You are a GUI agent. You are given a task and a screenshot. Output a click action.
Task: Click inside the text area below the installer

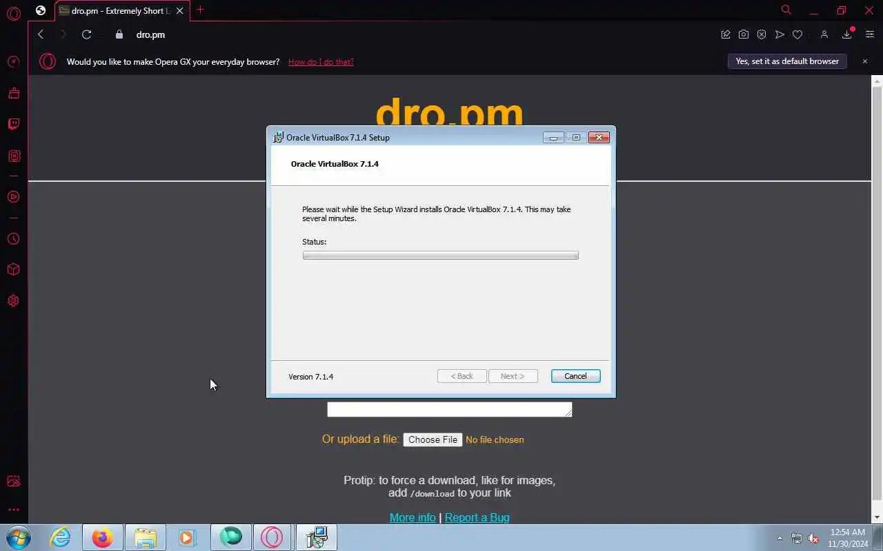[x=450, y=409]
